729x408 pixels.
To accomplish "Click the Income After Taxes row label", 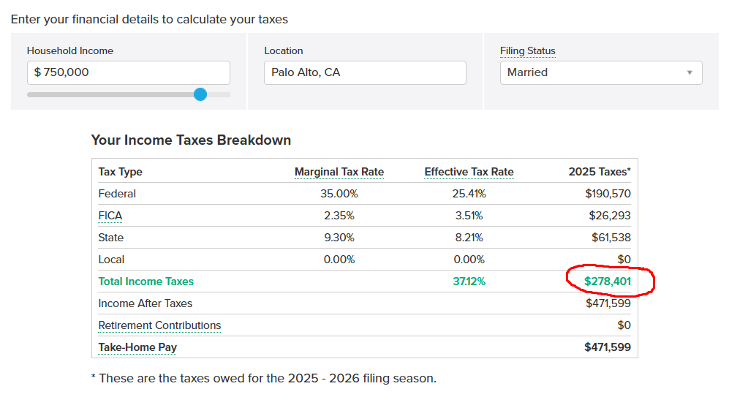I will 146,303.
